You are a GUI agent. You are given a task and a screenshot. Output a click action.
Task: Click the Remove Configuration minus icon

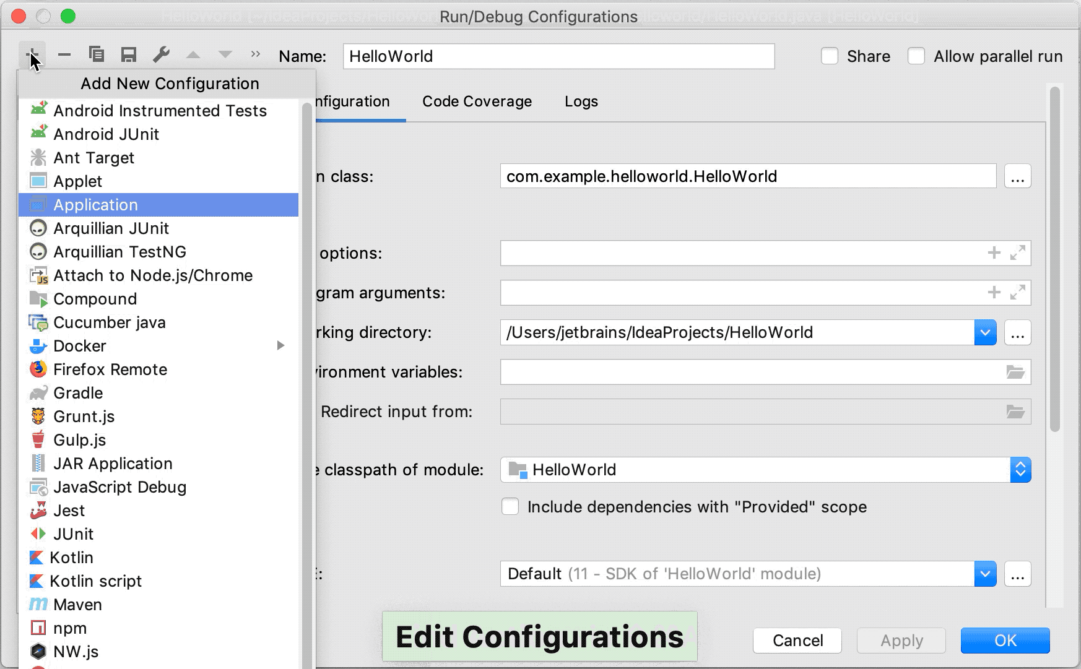pos(64,55)
